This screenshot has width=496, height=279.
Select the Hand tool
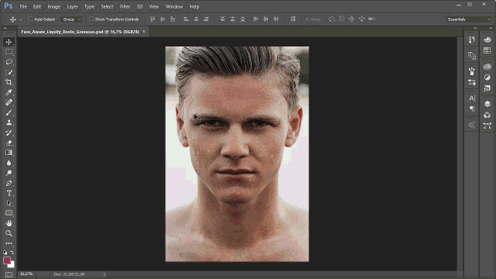tap(9, 223)
